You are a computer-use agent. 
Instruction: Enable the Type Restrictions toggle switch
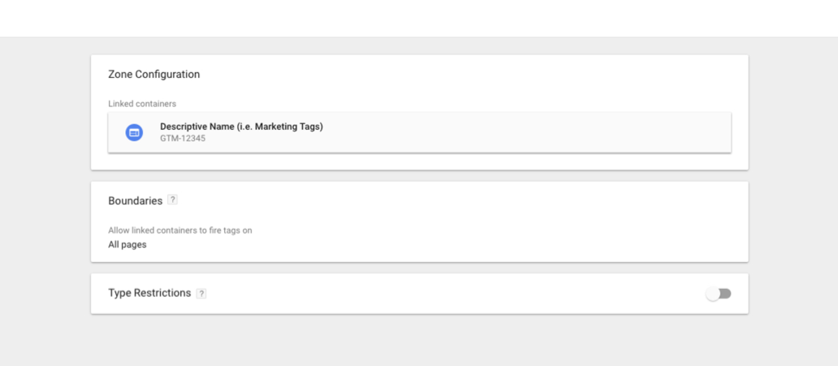719,294
